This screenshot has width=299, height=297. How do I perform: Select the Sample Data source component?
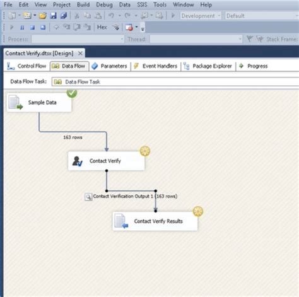pyautogui.click(x=39, y=102)
